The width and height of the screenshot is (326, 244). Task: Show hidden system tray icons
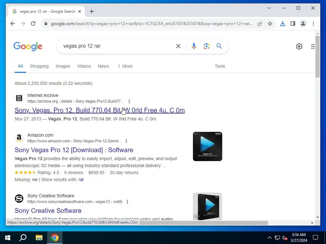[x=269, y=238]
